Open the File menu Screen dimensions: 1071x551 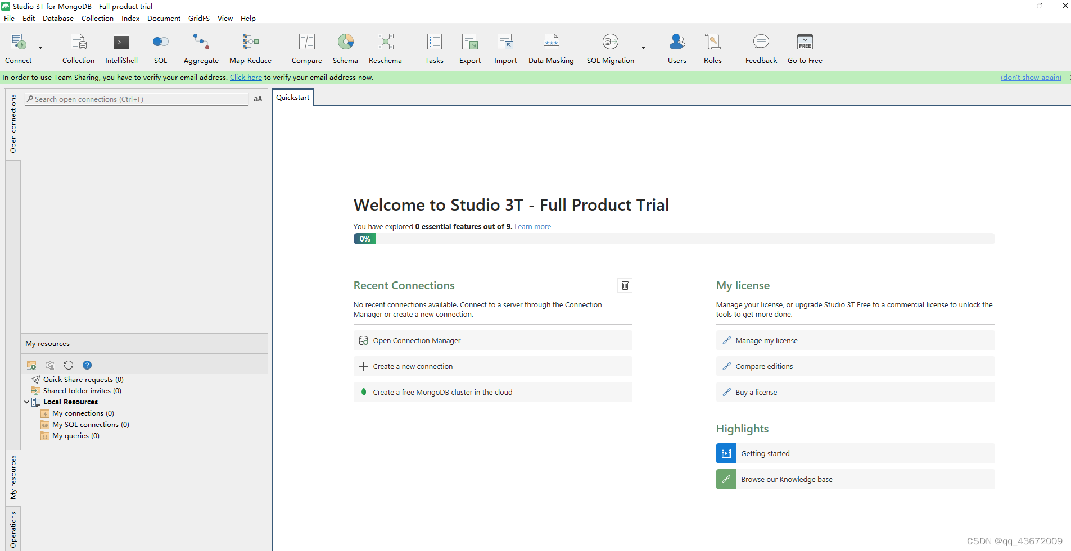[9, 19]
